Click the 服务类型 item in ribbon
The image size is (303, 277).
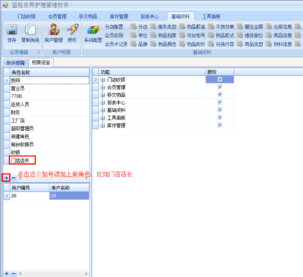(163, 27)
